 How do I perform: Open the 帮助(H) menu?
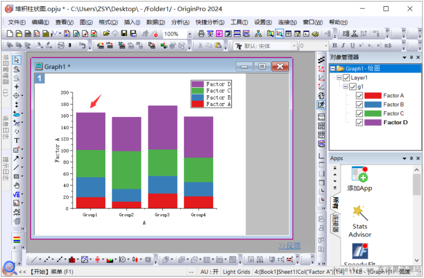point(338,22)
